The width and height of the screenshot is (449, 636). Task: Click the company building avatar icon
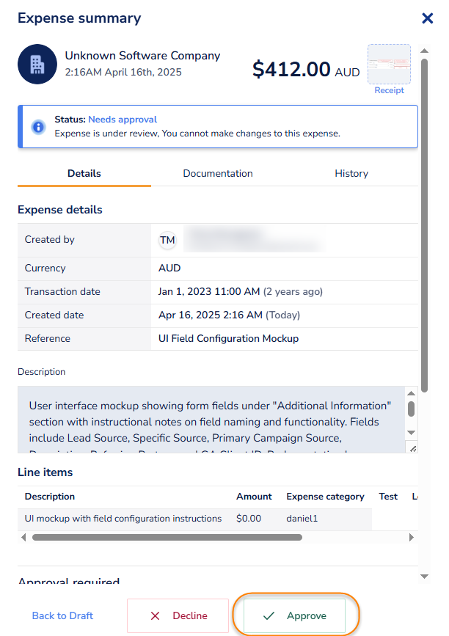click(x=37, y=64)
